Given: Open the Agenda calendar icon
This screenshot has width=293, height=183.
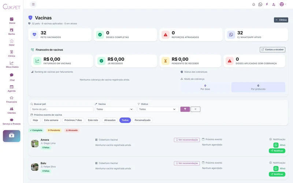Looking at the screenshot, I should coord(12,87).
